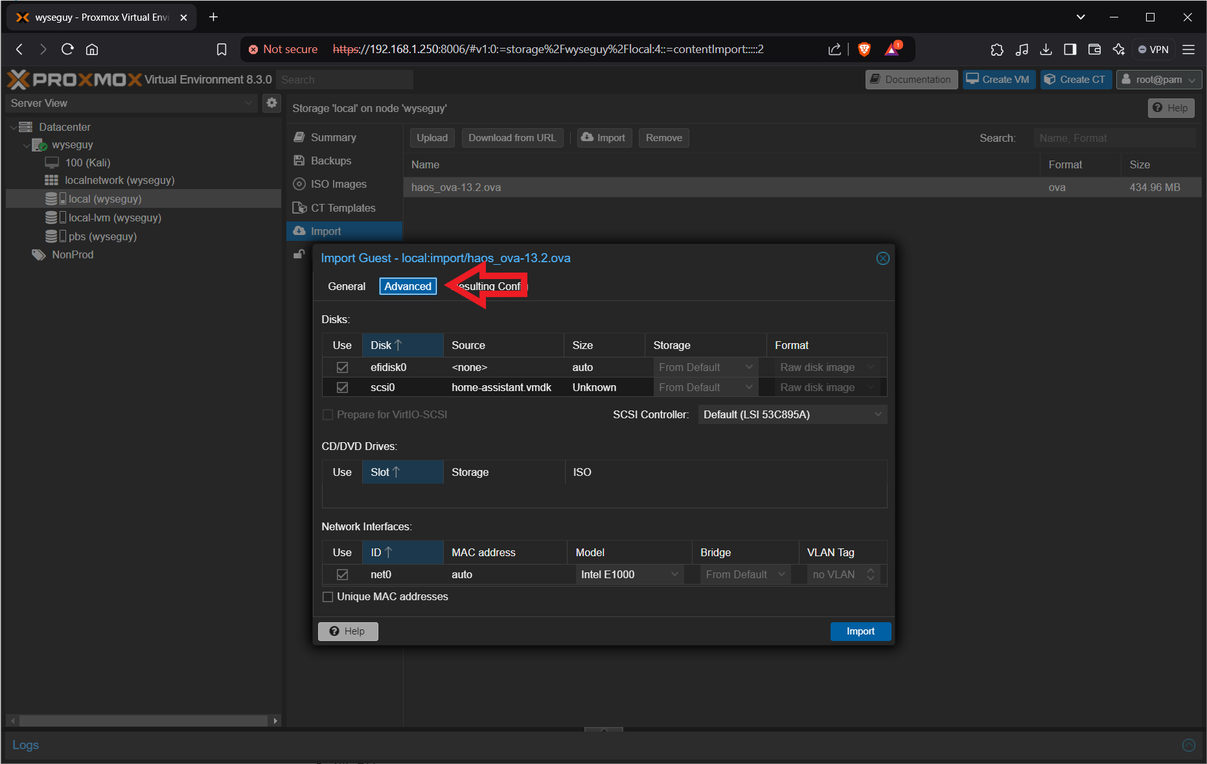Focus the Name, Format search field
This screenshot has height=764, width=1207.
point(1114,138)
